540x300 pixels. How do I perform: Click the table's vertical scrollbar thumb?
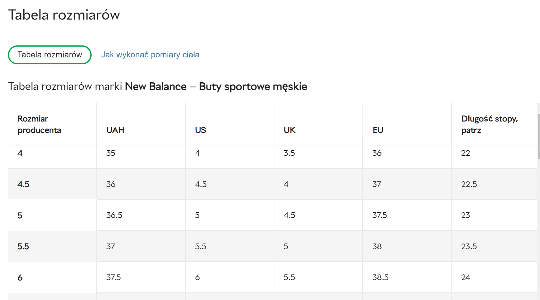click(x=538, y=136)
